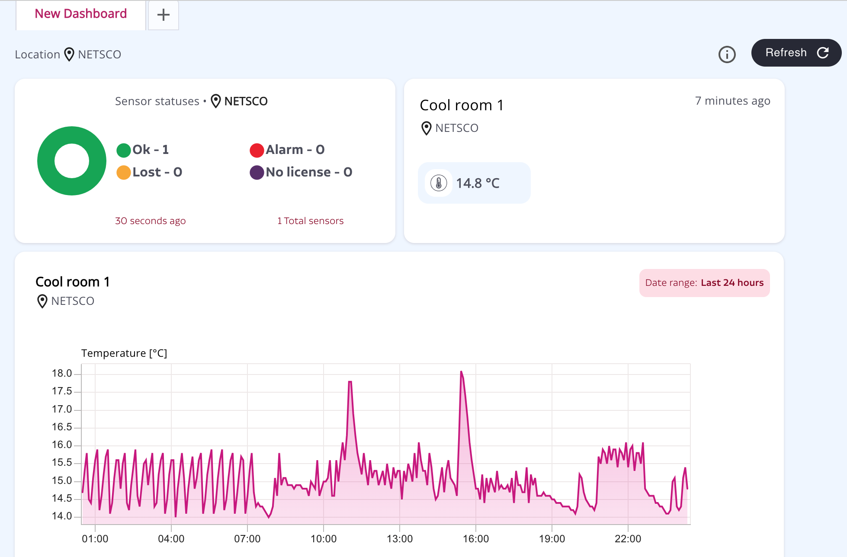
Task: Click the Alarm - 0 status label
Action: pyautogui.click(x=295, y=150)
